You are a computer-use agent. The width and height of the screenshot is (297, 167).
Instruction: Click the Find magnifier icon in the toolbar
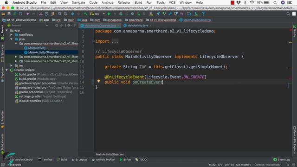(x=59, y=14)
